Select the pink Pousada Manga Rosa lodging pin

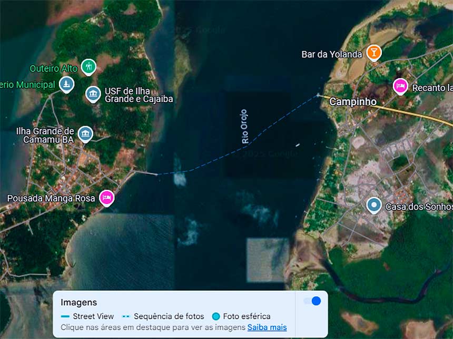(106, 198)
